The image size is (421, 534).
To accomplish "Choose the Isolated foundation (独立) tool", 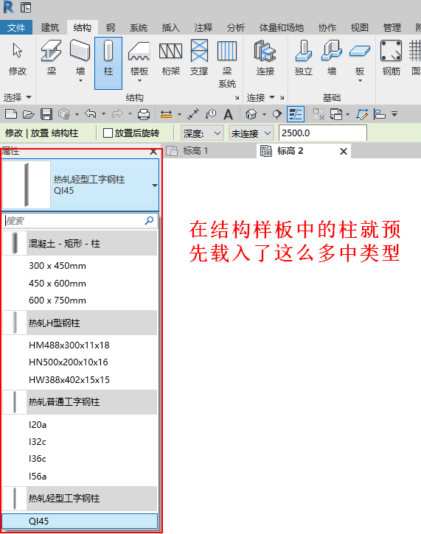I will coord(303,59).
